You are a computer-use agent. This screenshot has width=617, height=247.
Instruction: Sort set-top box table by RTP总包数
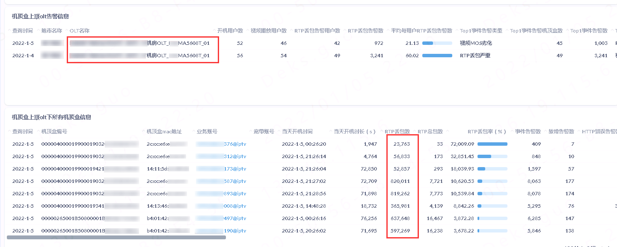tap(430, 132)
